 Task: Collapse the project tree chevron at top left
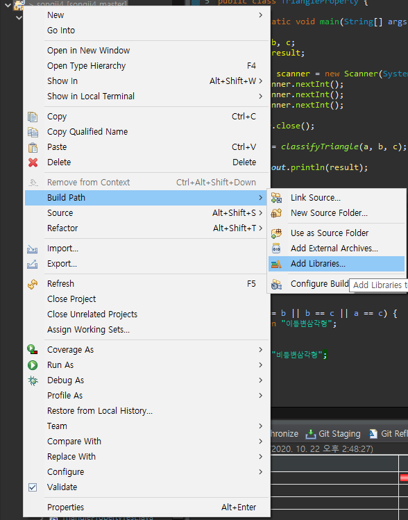[8, 5]
